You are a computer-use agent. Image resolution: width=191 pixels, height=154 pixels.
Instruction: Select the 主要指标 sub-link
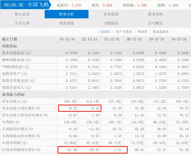[104, 32]
